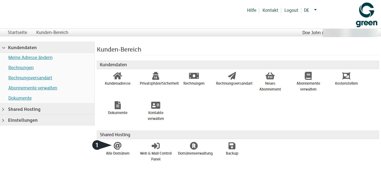381x169 pixels.
Task: Click the Backup floppy disk icon
Action: tap(232, 146)
